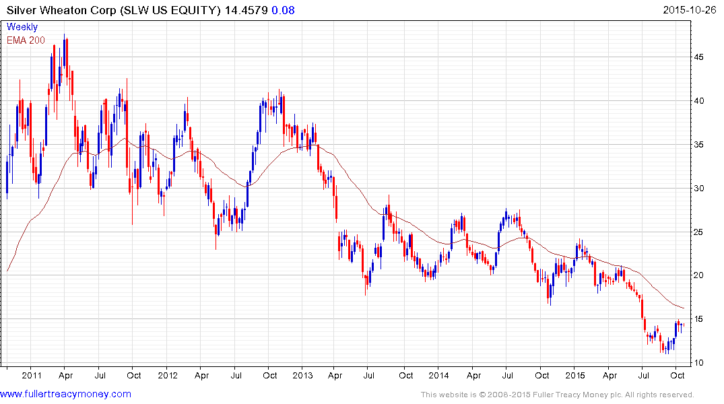Click the last Oct label on the time axis

point(678,375)
